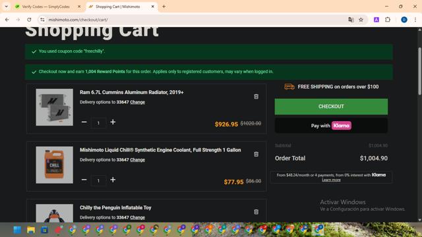Click the page vertical scrollbar thumb
Screen dimensions: 422x237
click(x=419, y=71)
